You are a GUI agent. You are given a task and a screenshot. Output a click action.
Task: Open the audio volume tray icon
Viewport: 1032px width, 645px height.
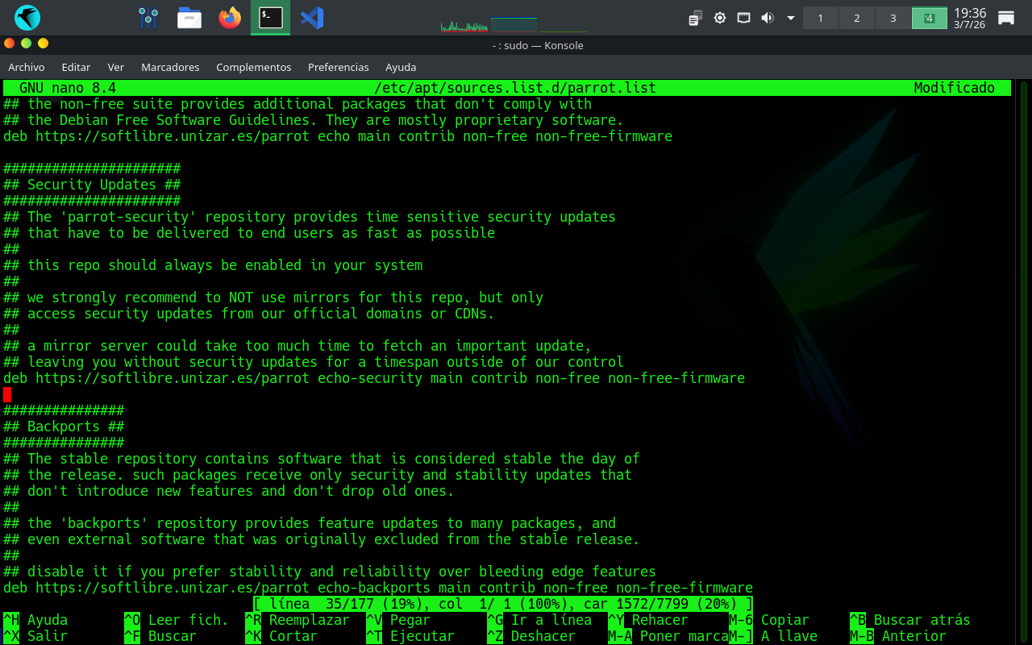(x=767, y=18)
